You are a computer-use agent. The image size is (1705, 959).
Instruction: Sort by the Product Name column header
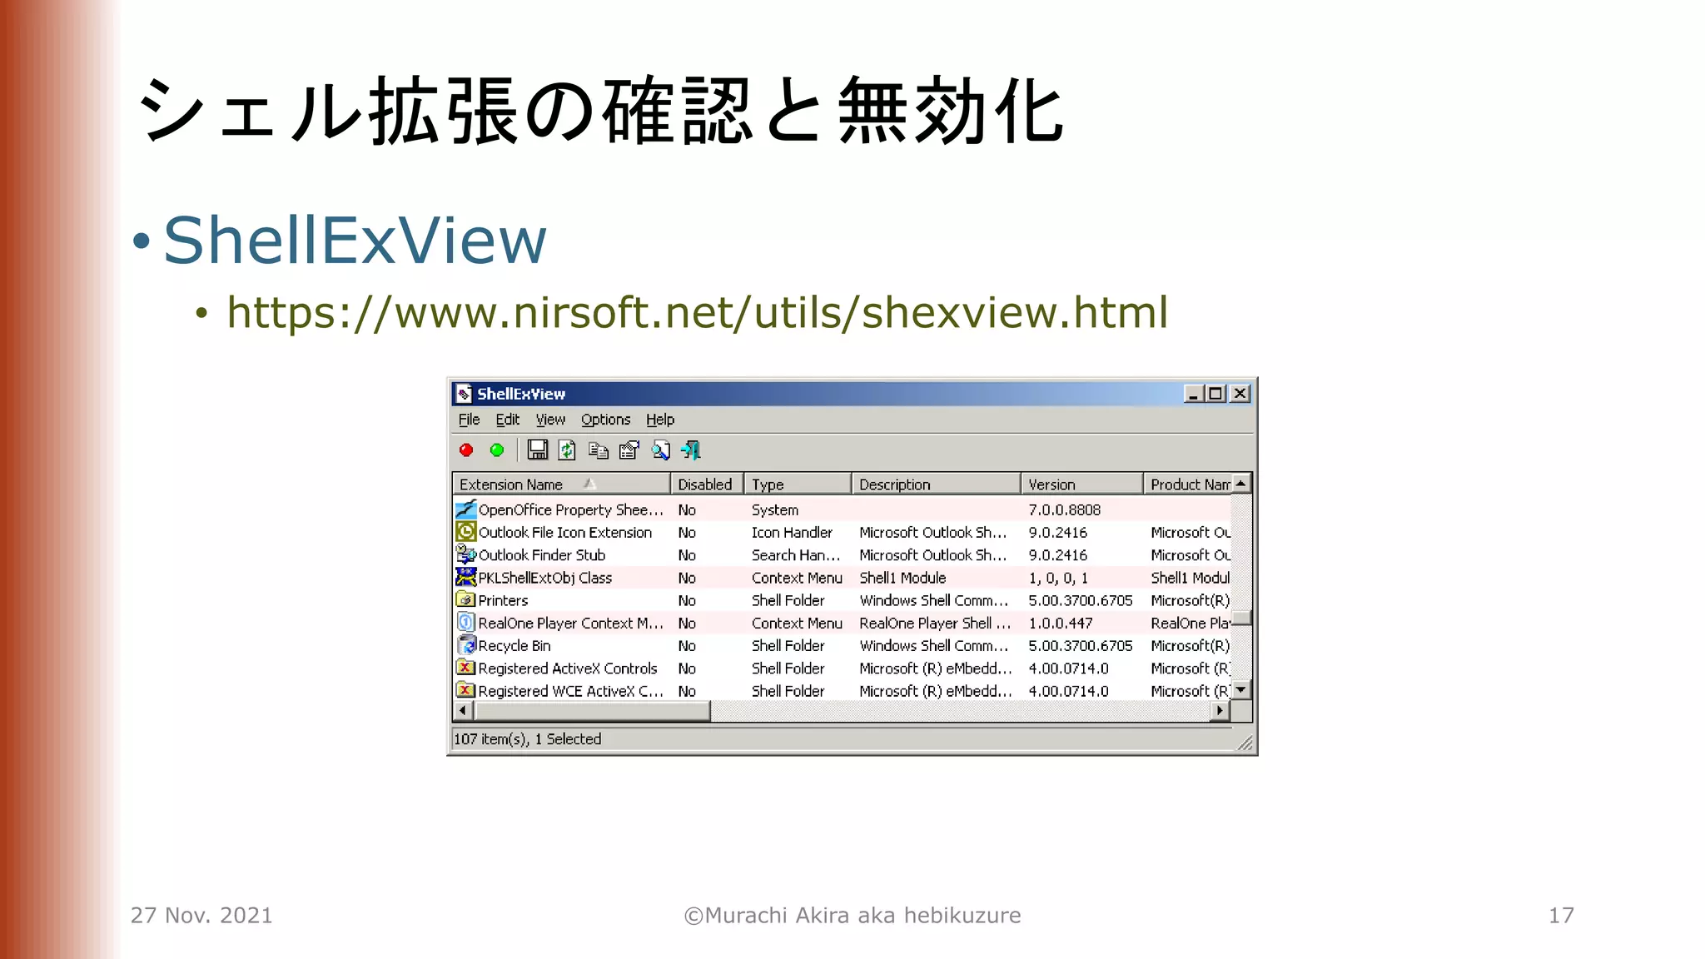click(1188, 484)
